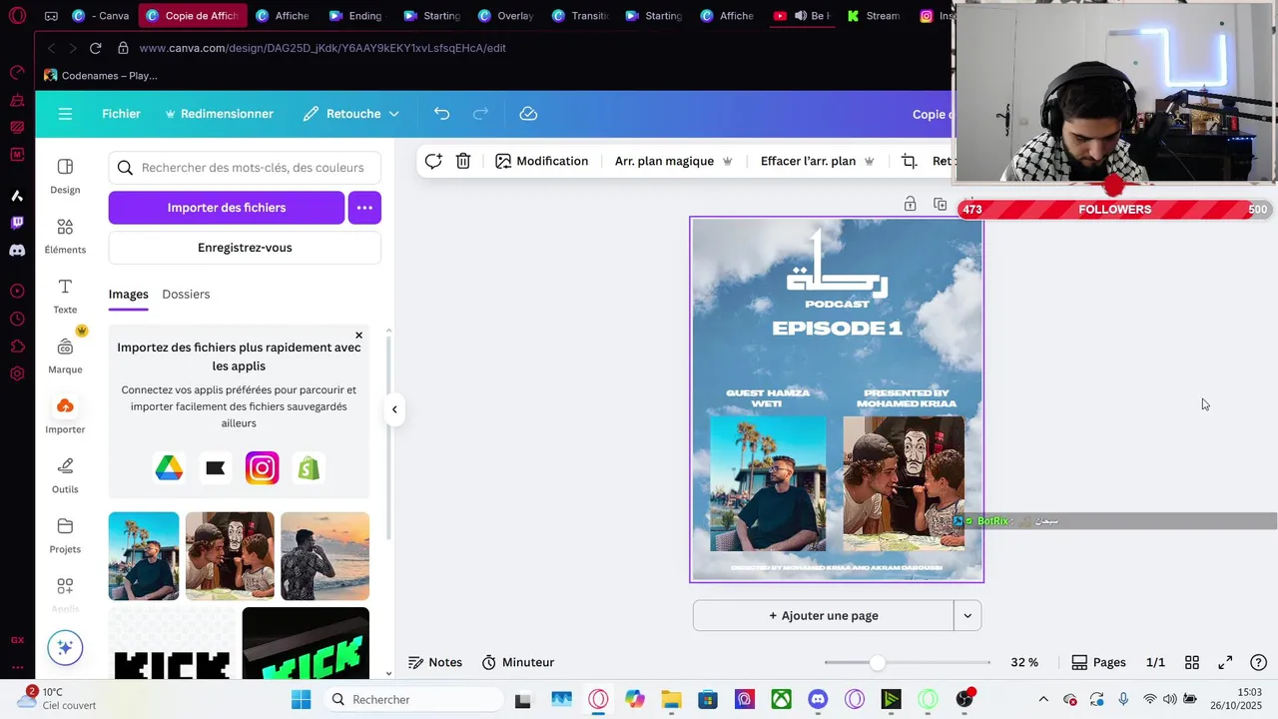The height and width of the screenshot is (719, 1278).
Task: Connect Instagram app for imports
Action: tap(262, 467)
